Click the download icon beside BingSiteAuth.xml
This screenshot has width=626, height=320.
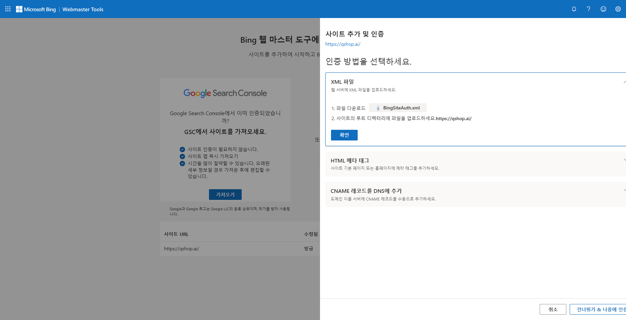pyautogui.click(x=378, y=107)
